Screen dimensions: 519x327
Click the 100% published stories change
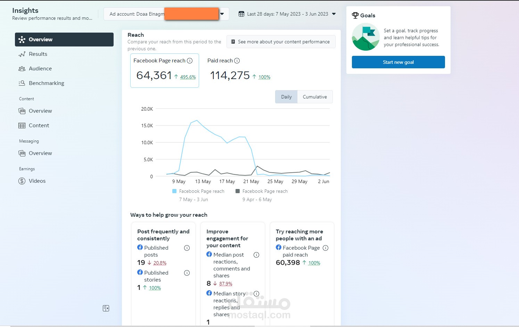(x=155, y=288)
